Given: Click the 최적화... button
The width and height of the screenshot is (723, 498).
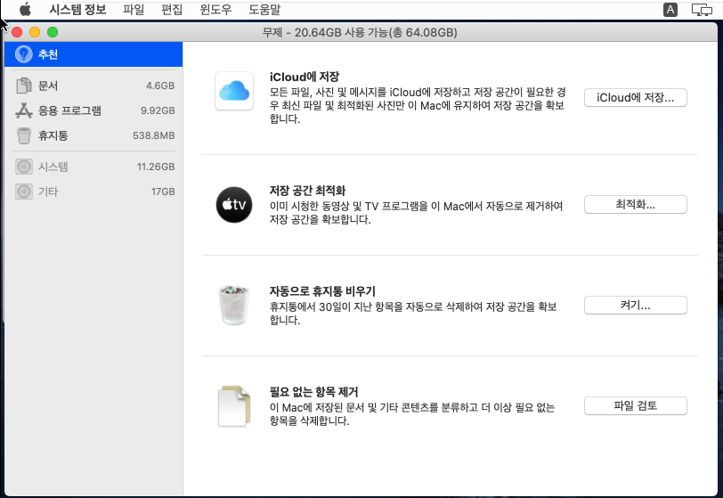Looking at the screenshot, I should click(x=635, y=205).
